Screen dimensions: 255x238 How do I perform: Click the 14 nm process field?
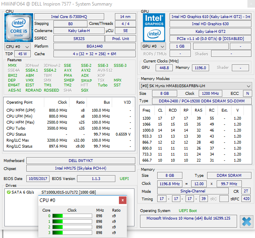(125, 17)
